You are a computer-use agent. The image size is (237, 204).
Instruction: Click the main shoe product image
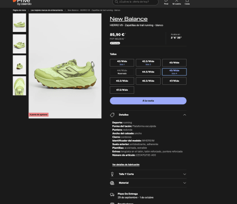pyautogui.click(x=65, y=66)
